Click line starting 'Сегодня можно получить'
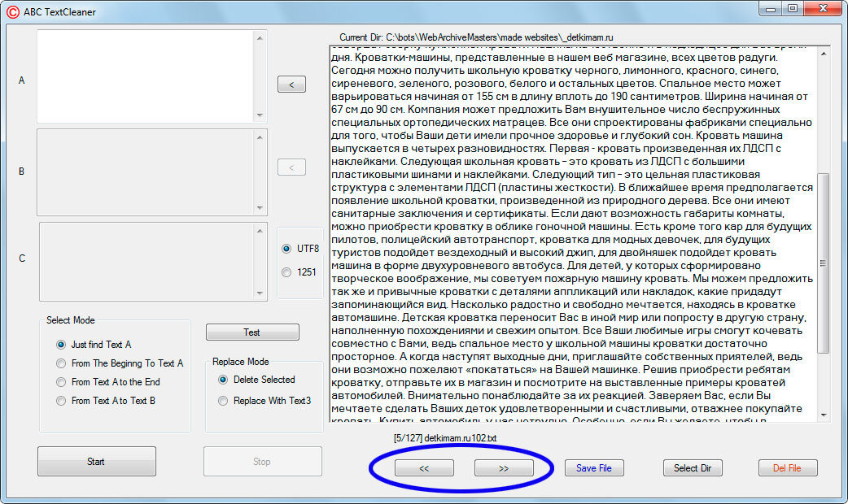The width and height of the screenshot is (848, 504). point(555,70)
